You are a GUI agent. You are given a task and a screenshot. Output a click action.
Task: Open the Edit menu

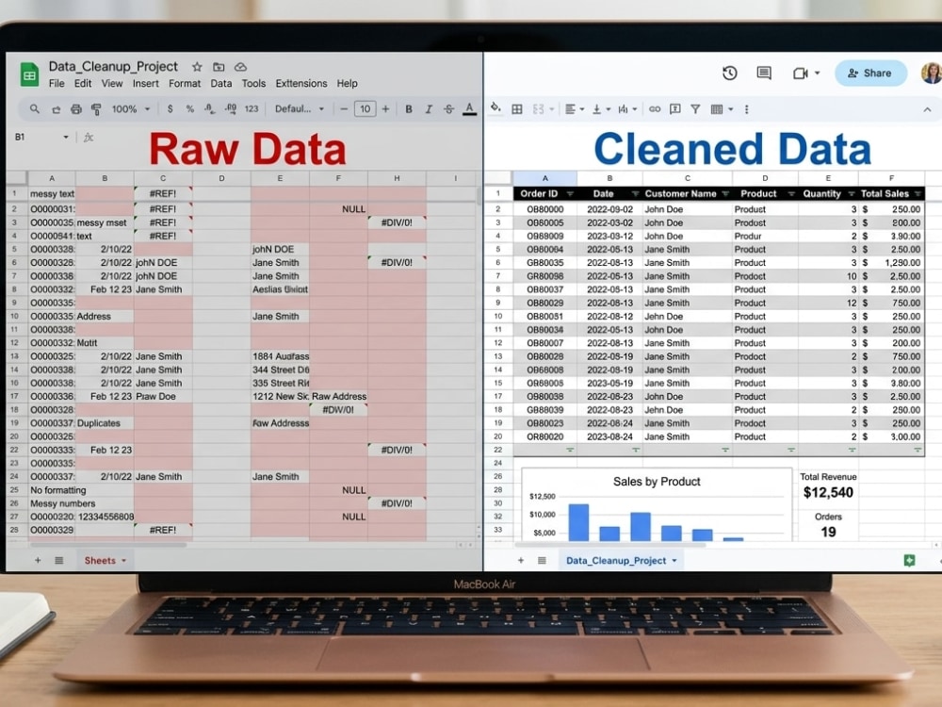[x=83, y=84]
